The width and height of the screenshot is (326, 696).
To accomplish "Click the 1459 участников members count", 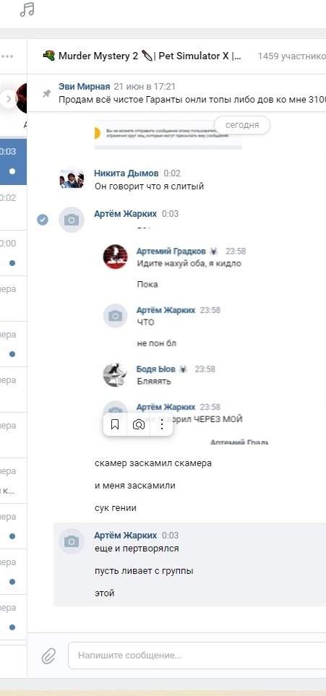I will click(x=292, y=56).
